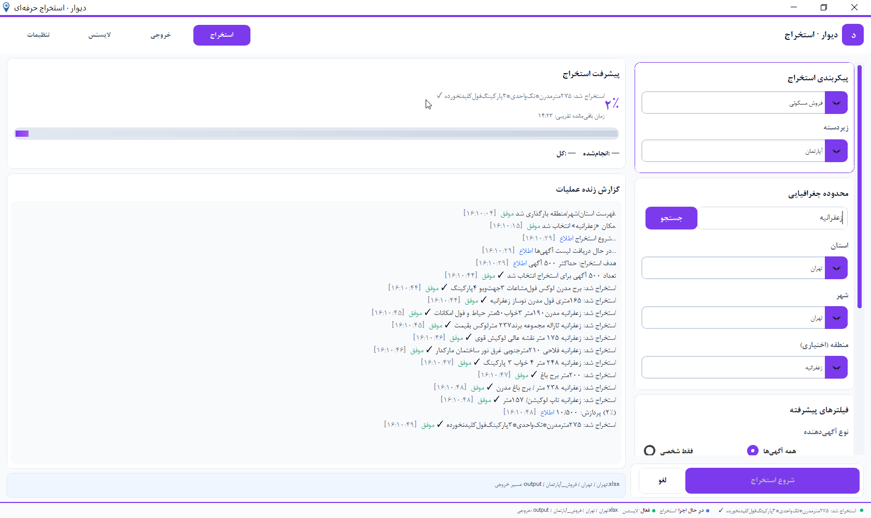Click the زمان باقی‌مانده تقریبی ۱۴:۲۲ text
The height and width of the screenshot is (518, 871).
571,116
